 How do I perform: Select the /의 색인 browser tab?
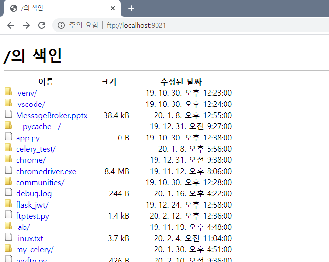62,8
